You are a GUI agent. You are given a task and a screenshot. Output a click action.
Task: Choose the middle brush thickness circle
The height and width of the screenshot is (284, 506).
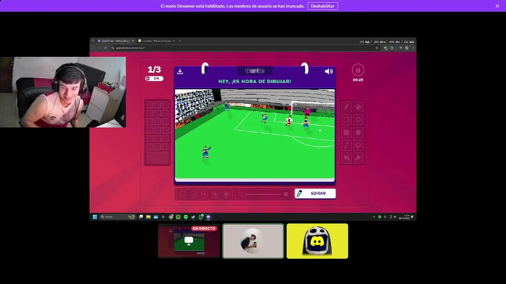pos(204,194)
